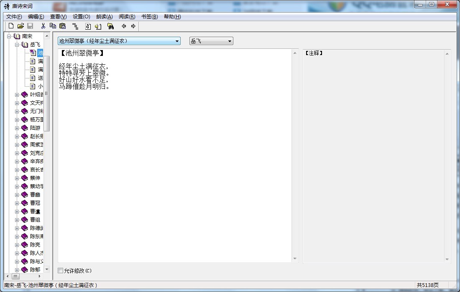Click the New document toolbar icon
The image size is (460, 292).
click(x=11, y=26)
